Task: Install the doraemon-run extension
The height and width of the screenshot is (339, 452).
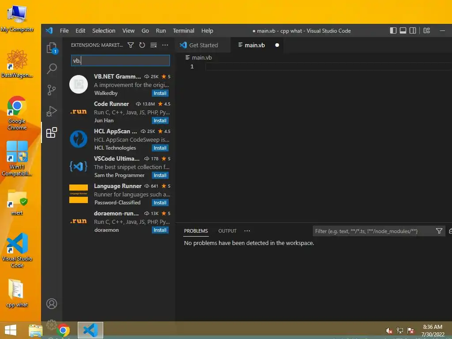Action: pos(160,230)
